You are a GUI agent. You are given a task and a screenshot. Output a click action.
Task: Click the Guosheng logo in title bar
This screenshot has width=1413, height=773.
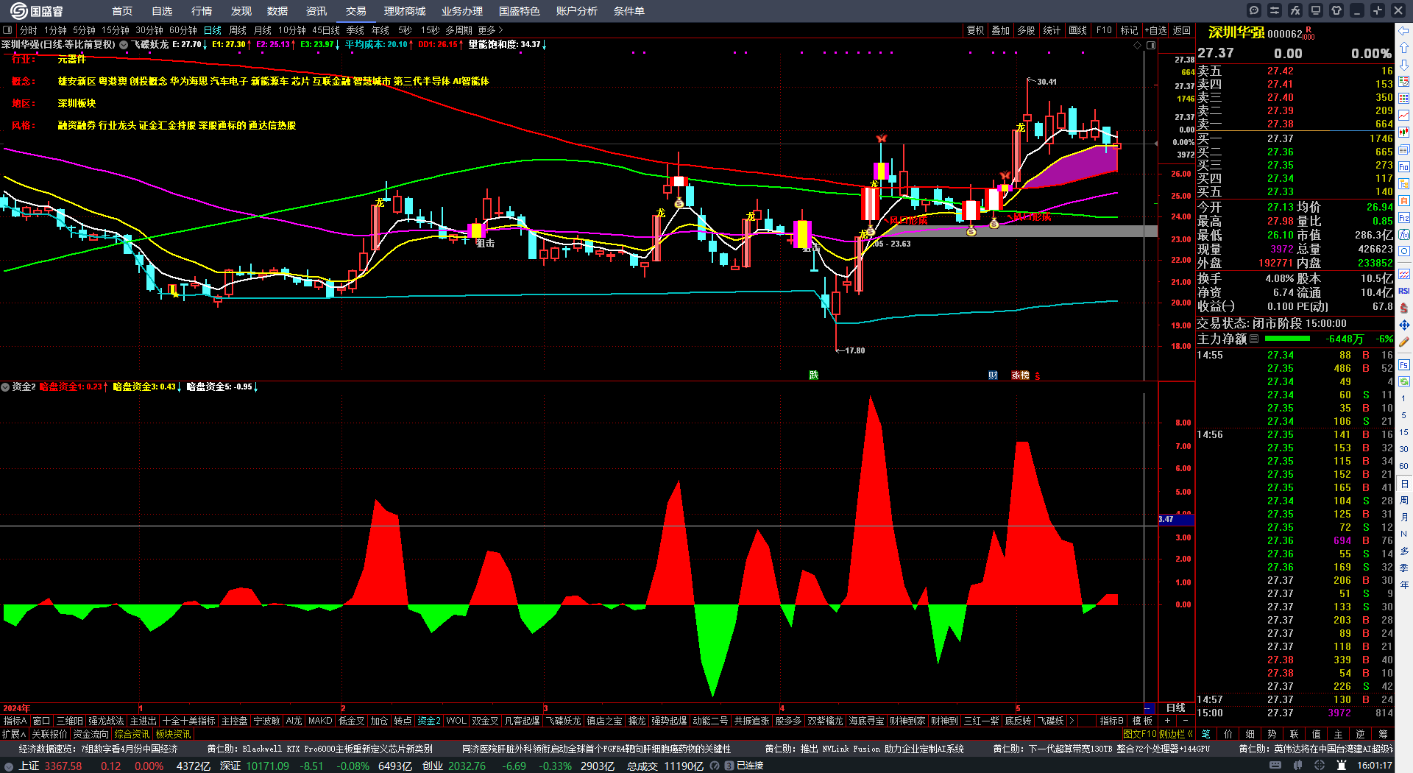(36, 11)
